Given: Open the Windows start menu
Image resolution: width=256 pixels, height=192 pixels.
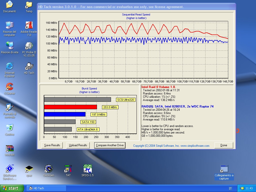Looking at the screenshot, I should click(x=12, y=188).
